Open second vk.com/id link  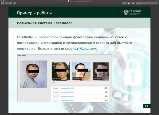[68, 92]
